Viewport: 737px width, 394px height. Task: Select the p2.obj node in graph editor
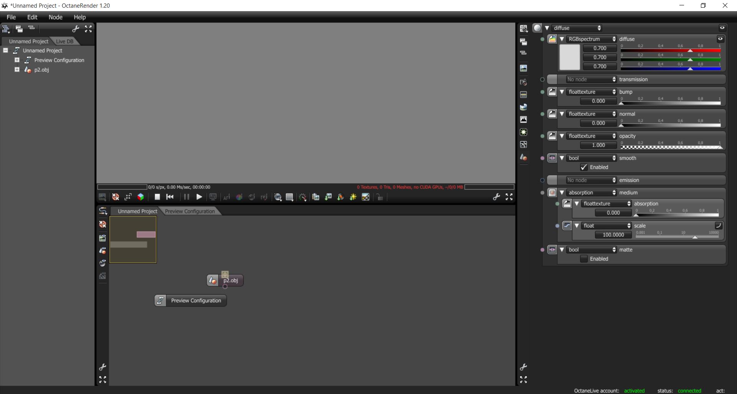click(x=225, y=280)
